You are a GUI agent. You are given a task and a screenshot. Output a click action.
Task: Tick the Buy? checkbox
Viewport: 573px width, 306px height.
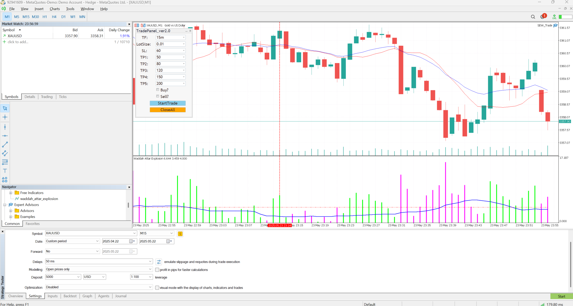(158, 90)
